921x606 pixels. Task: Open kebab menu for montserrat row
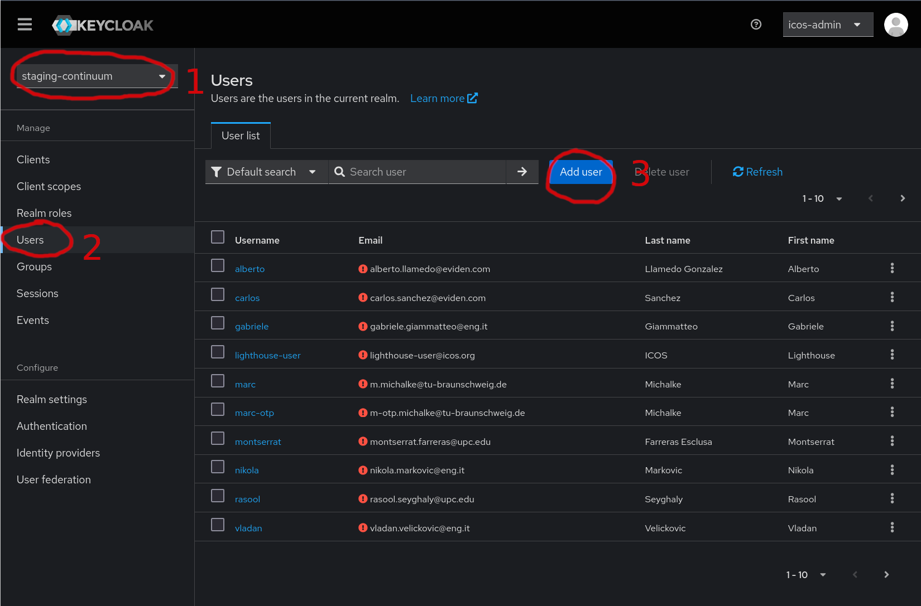point(892,441)
